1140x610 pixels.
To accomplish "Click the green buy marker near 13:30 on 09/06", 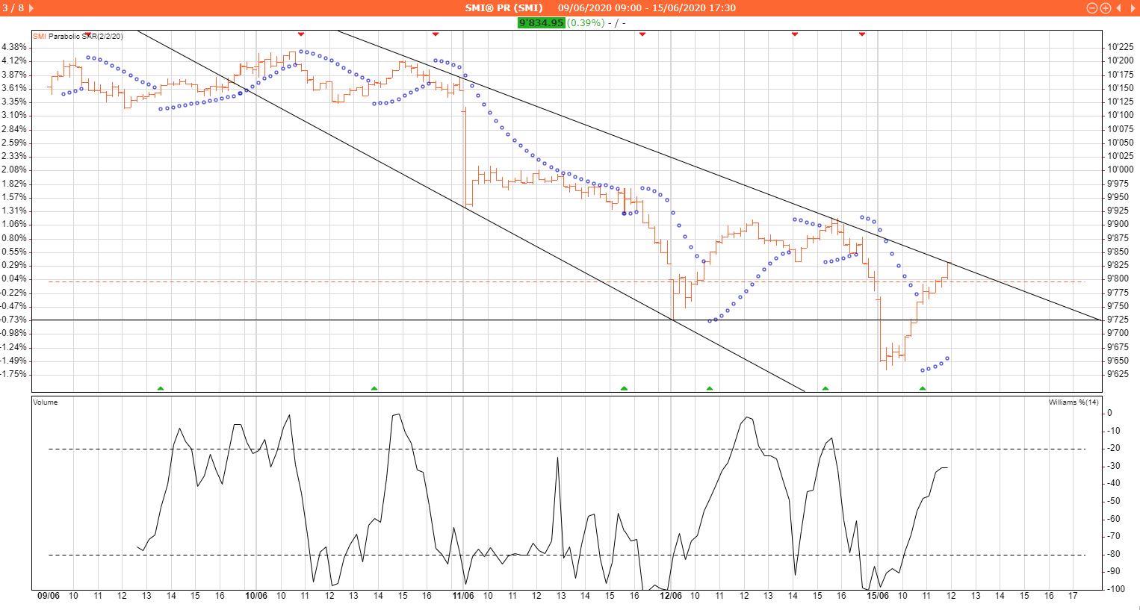I will point(160,388).
